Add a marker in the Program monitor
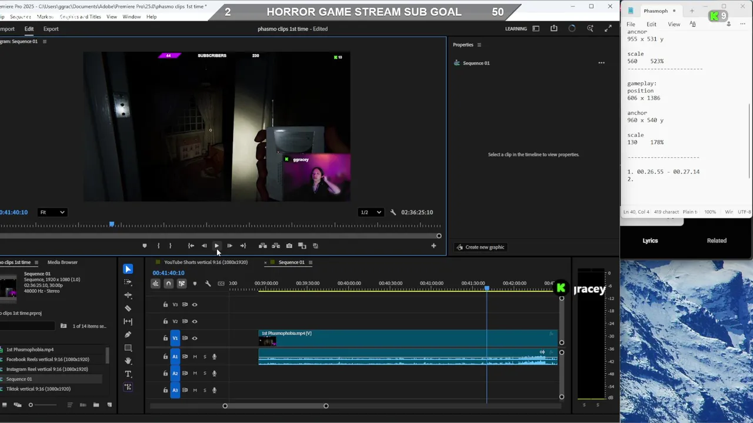The image size is (753, 423). point(144,246)
